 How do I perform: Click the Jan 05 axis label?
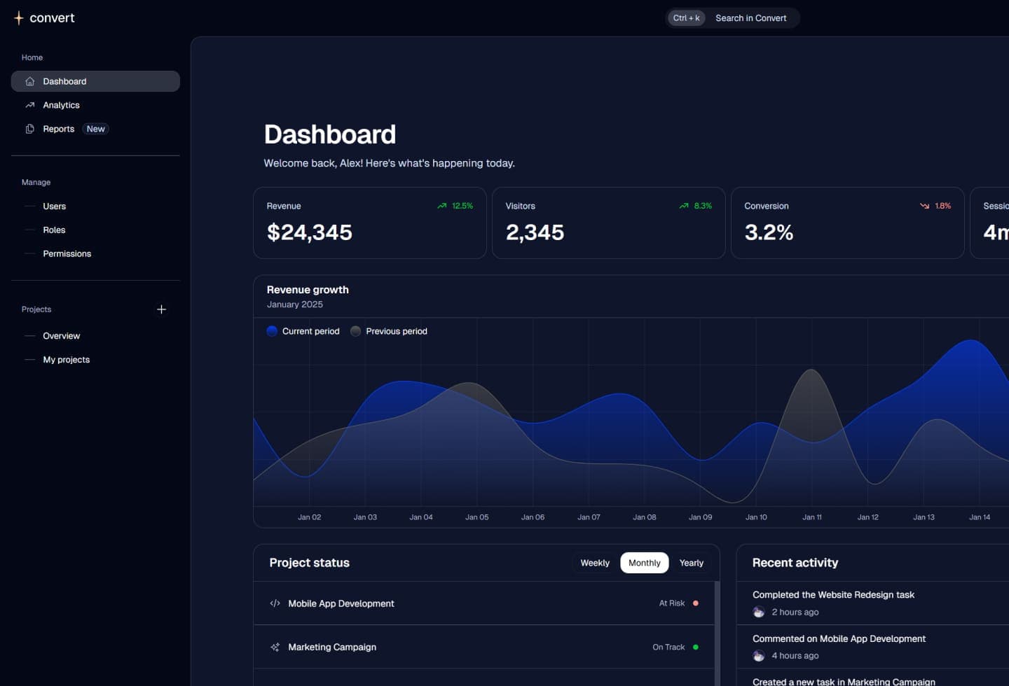[x=477, y=517]
